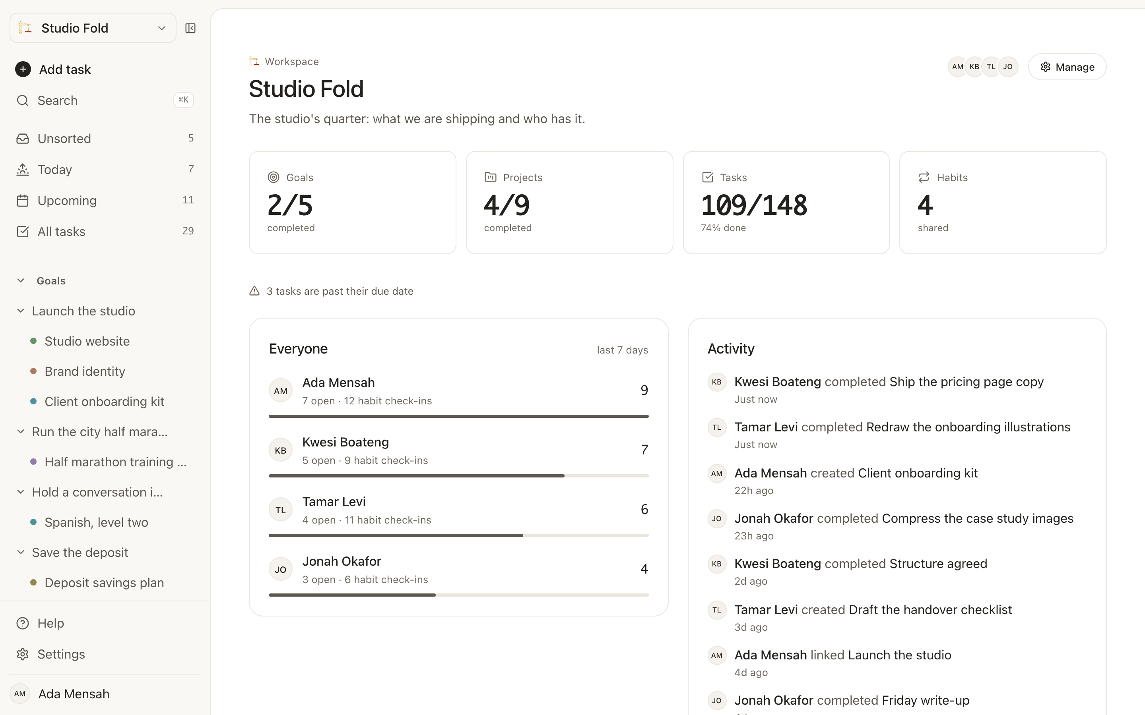The height and width of the screenshot is (715, 1145).
Task: Click the overdue warning triangle icon
Action: coord(254,291)
